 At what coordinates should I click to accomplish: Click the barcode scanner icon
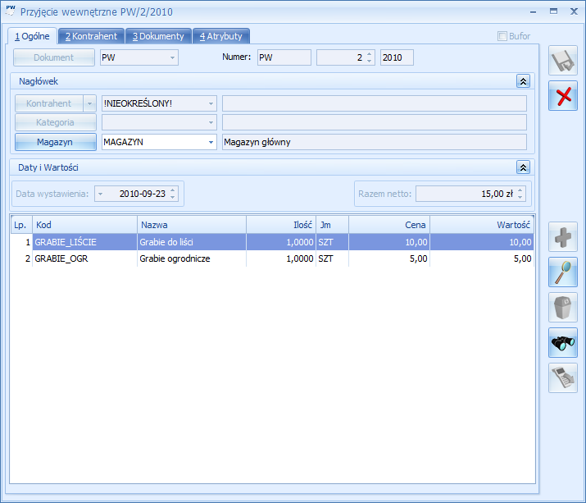(x=563, y=378)
